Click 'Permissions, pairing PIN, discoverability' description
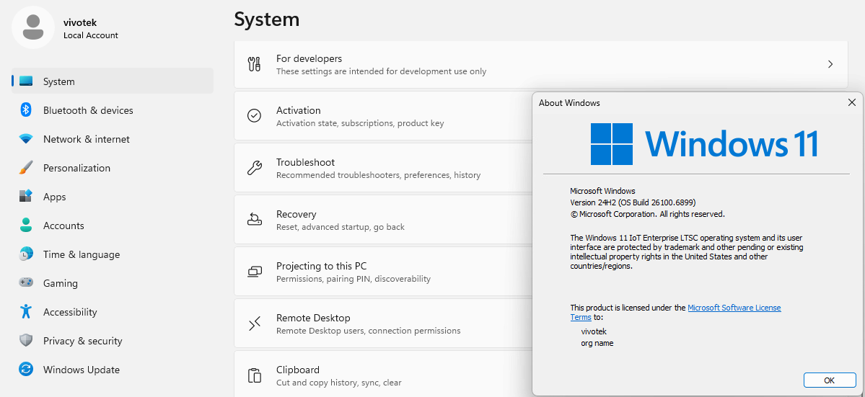This screenshot has height=397, width=865. click(353, 279)
